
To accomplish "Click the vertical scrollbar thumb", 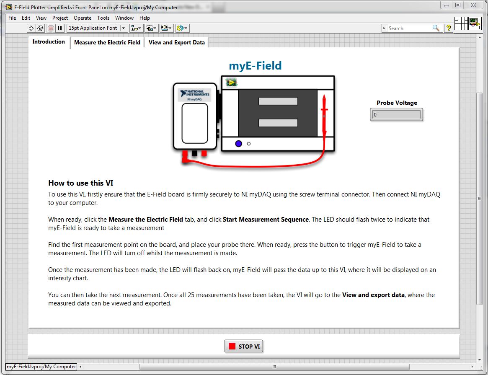I will tap(480, 199).
